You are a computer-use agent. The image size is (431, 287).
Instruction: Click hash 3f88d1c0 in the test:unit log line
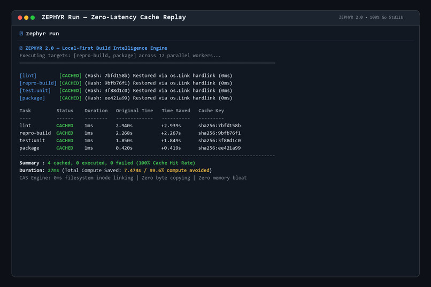click(116, 90)
